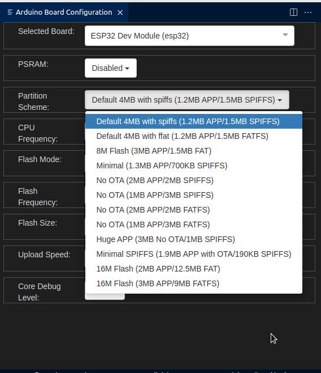The image size is (321, 373).
Task: Click the Flash Size label
Action: [37, 223]
